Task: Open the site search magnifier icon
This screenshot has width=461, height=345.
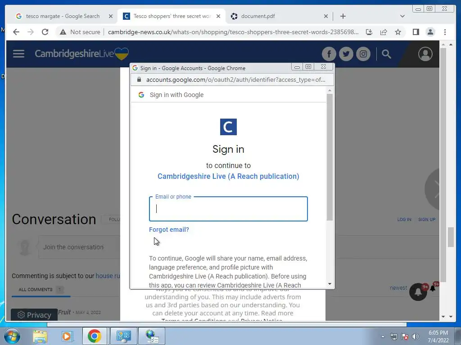Action: (386, 54)
